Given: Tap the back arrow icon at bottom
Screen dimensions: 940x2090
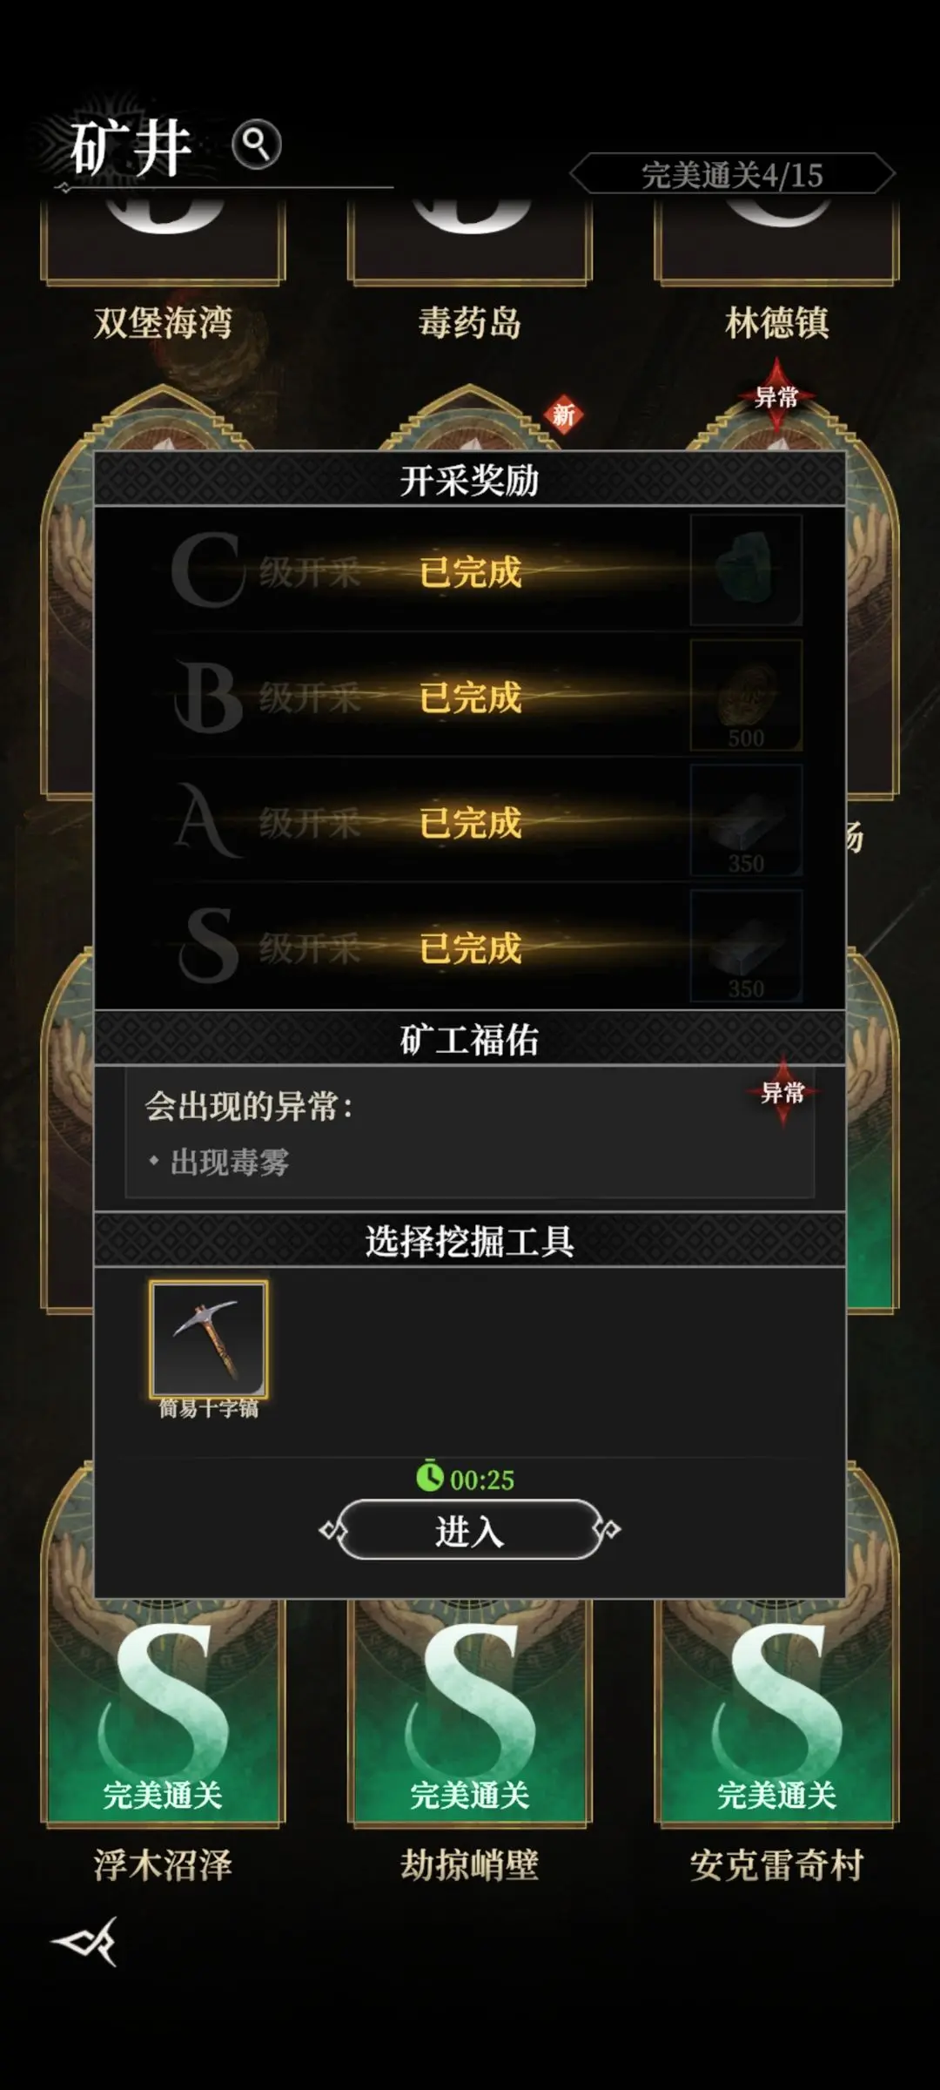Looking at the screenshot, I should pyautogui.click(x=85, y=1941).
